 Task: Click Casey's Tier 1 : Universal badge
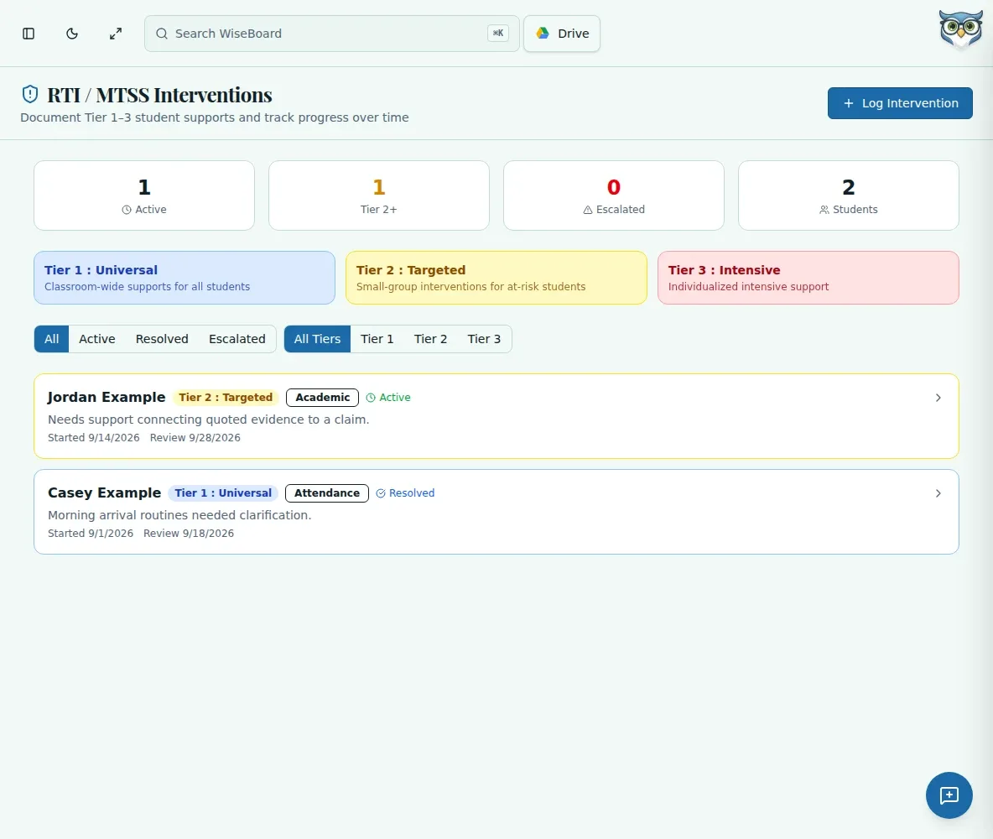point(223,493)
